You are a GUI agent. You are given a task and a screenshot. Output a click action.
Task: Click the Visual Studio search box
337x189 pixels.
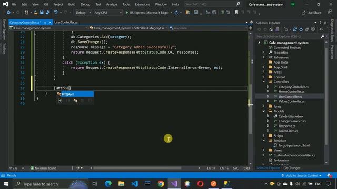pyautogui.click(x=212, y=4)
